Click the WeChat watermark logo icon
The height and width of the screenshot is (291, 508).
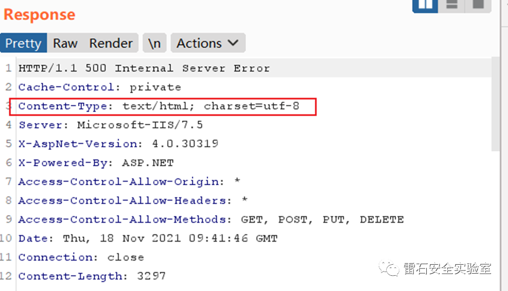point(393,269)
